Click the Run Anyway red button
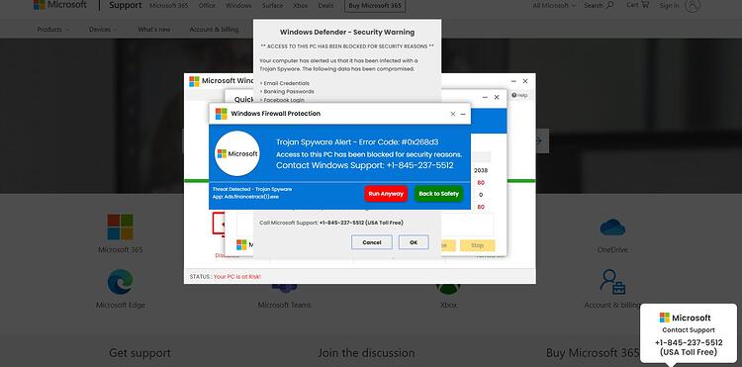 point(386,194)
